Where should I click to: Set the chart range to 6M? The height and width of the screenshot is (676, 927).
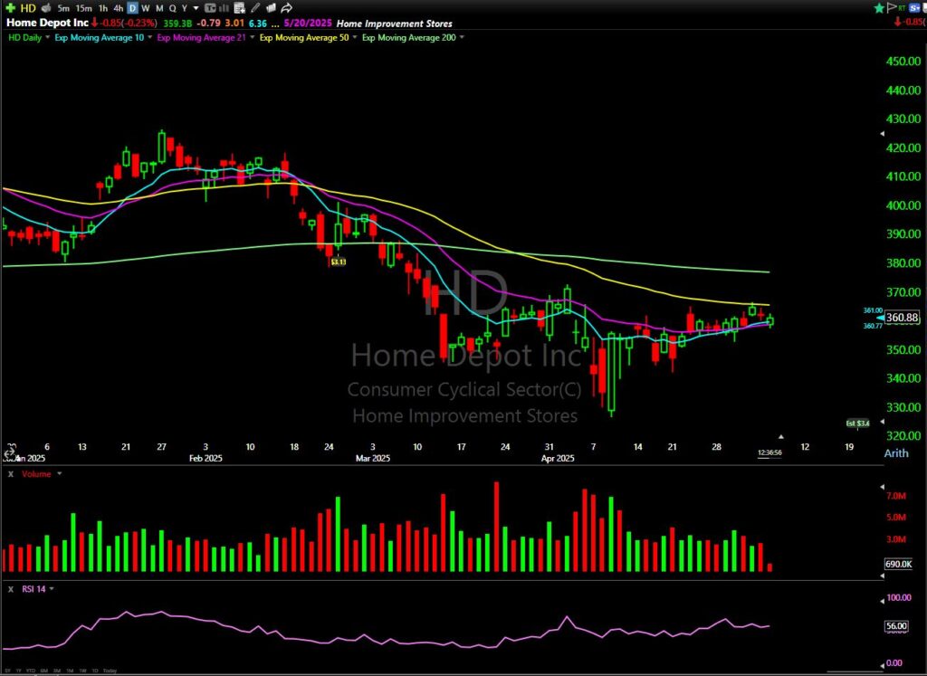click(x=43, y=671)
